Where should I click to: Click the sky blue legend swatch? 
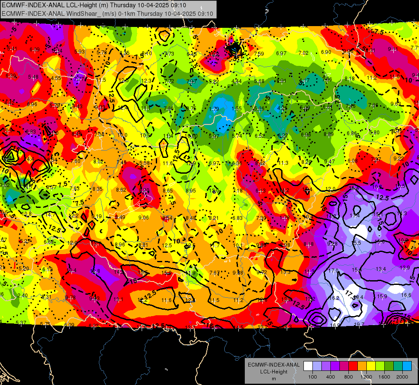(x=407, y=366)
